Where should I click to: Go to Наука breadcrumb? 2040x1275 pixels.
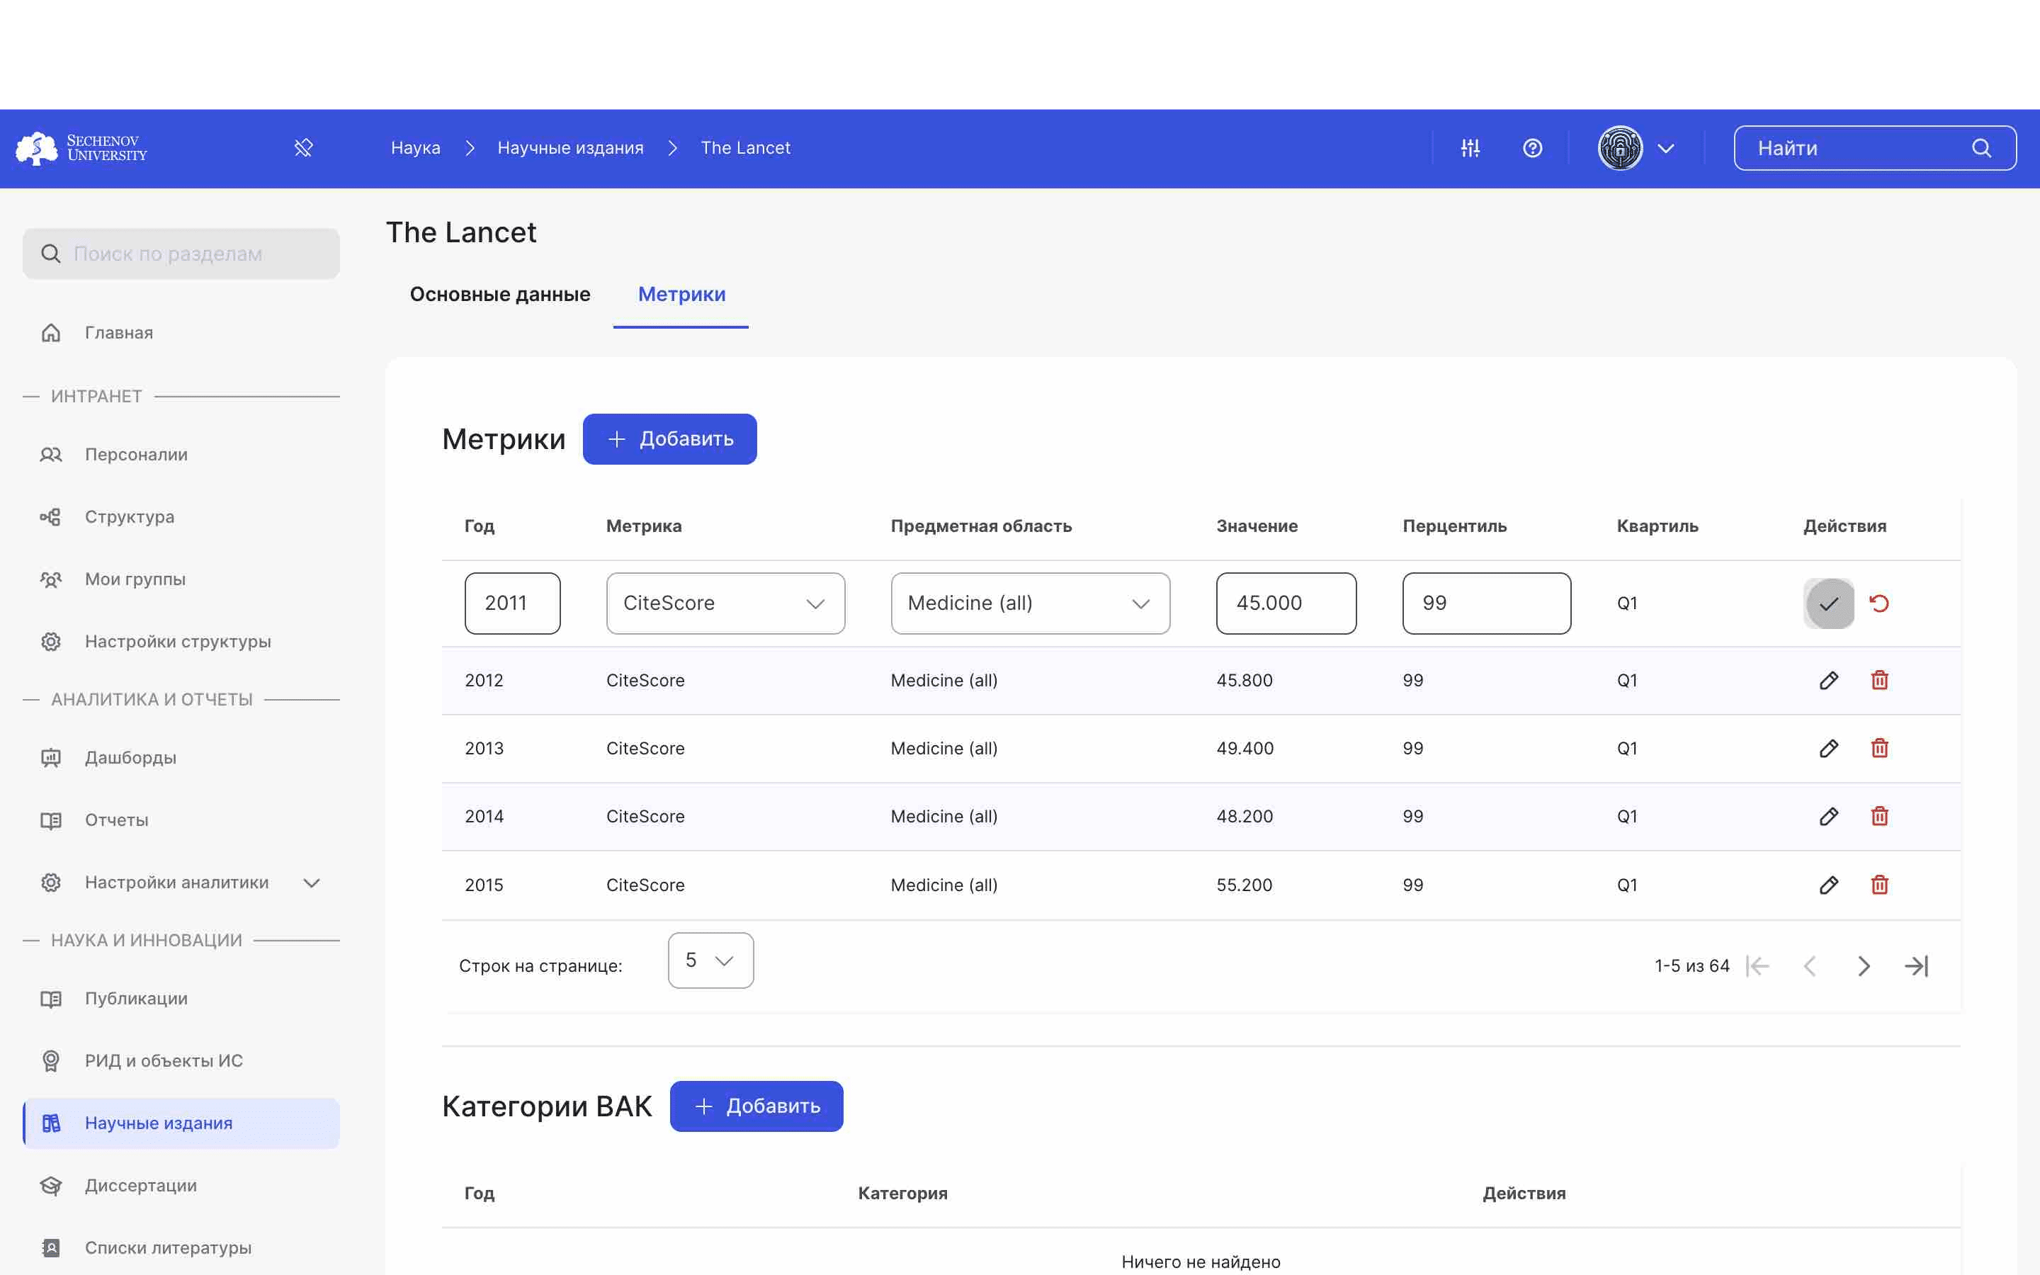click(416, 147)
